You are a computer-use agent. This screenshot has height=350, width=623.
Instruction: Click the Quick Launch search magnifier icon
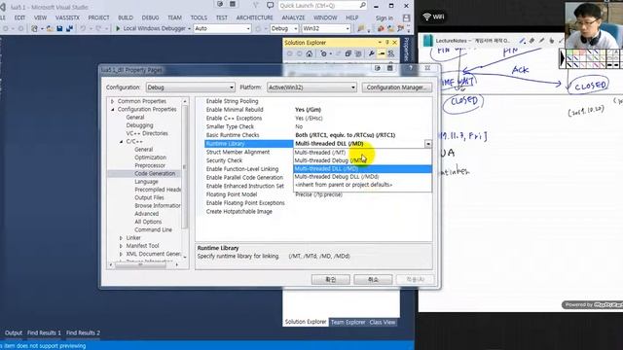[x=363, y=5]
